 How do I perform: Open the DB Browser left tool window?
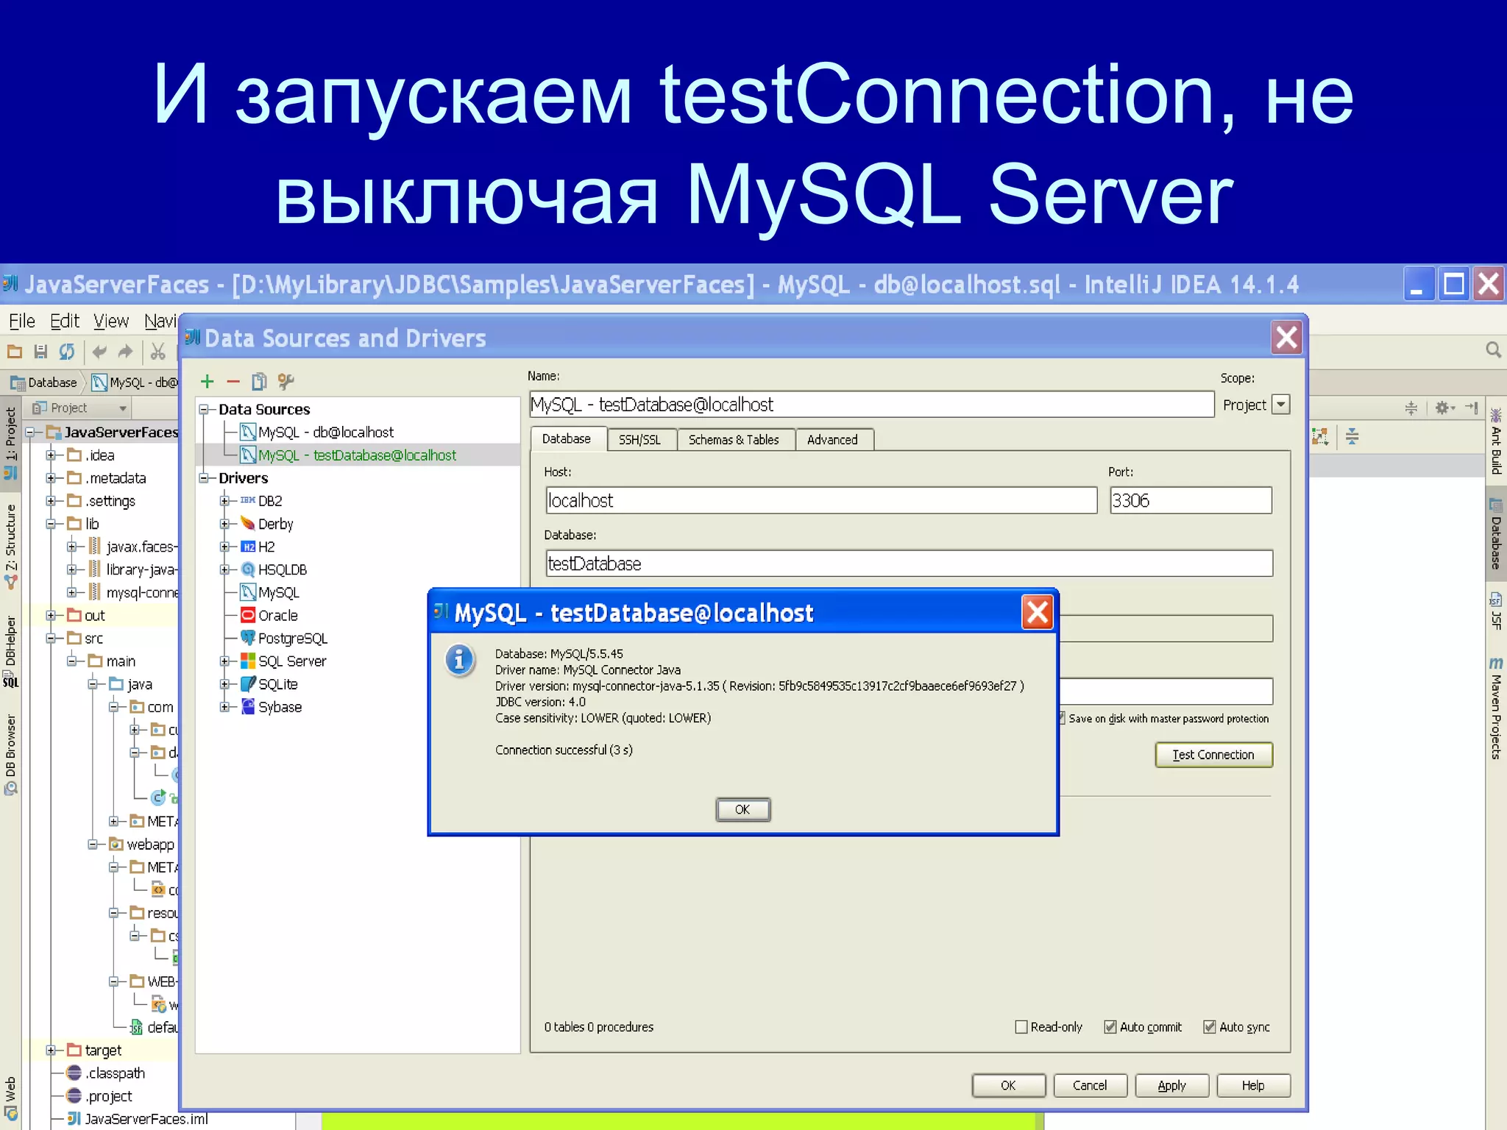[x=10, y=755]
